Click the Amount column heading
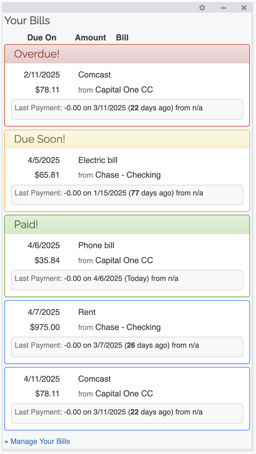The height and width of the screenshot is (454, 256). 90,38
